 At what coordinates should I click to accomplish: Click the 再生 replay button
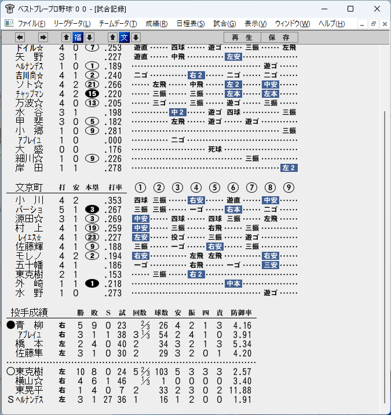tap(242, 37)
